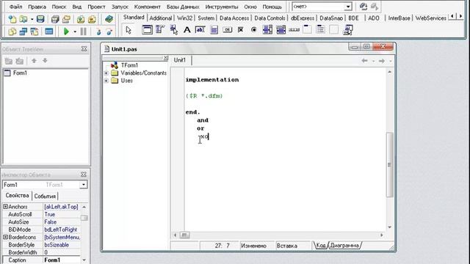Select the MainMenu component icon
This screenshot has height=264, width=470.
click(160, 29)
